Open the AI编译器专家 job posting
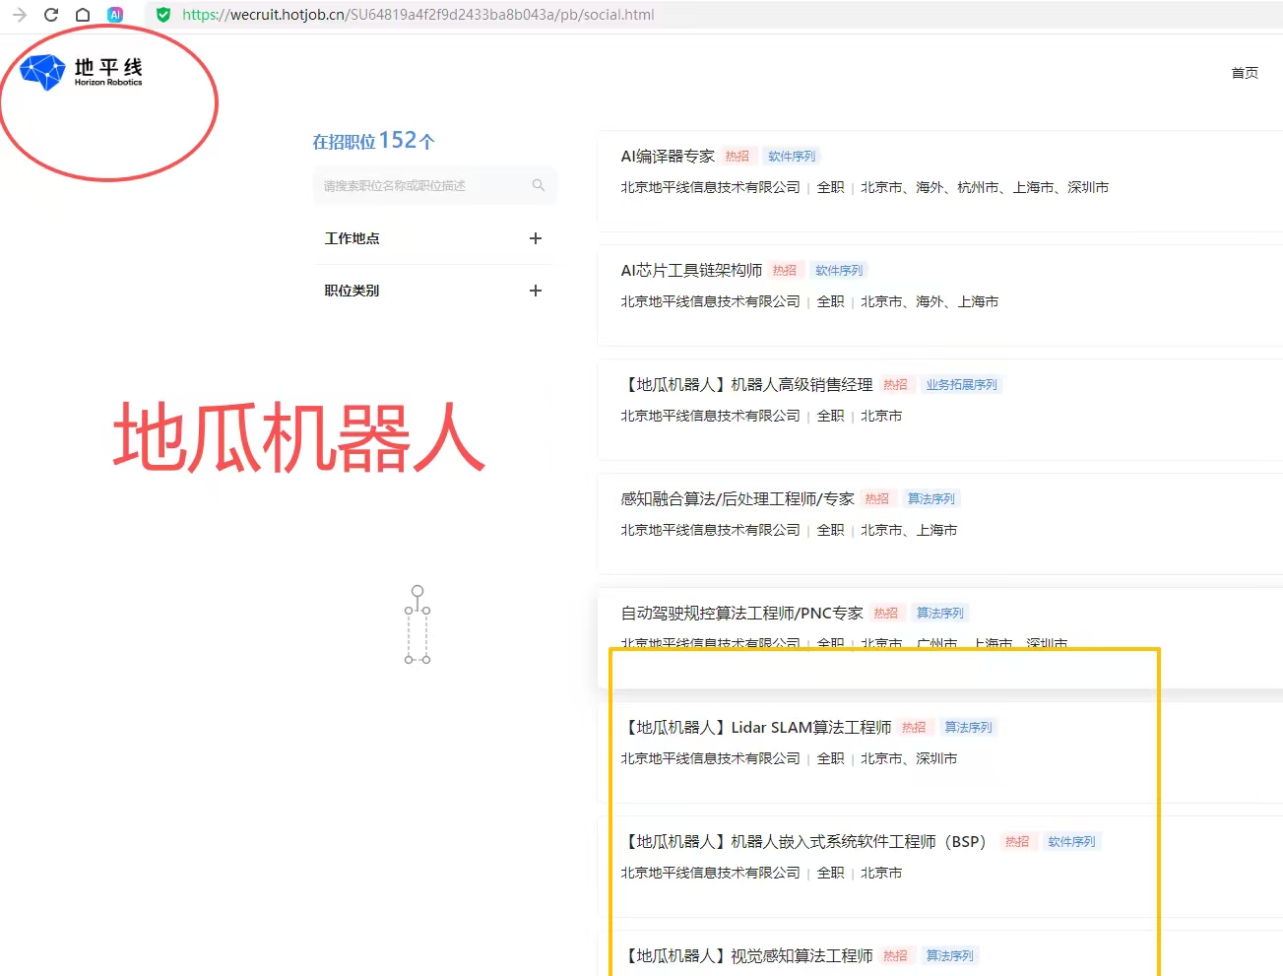This screenshot has height=976, width=1283. (x=668, y=156)
